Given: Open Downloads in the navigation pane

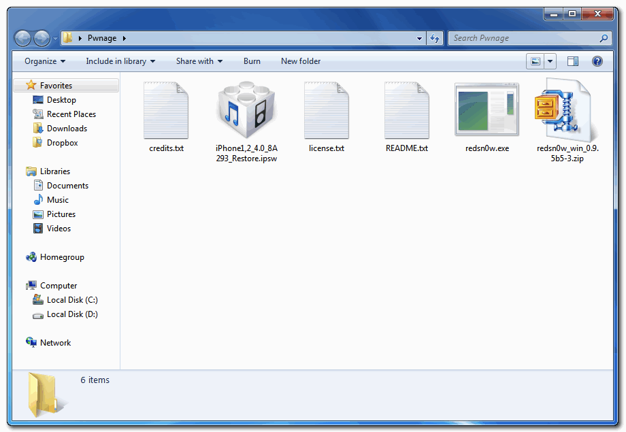Looking at the screenshot, I should pos(60,129).
